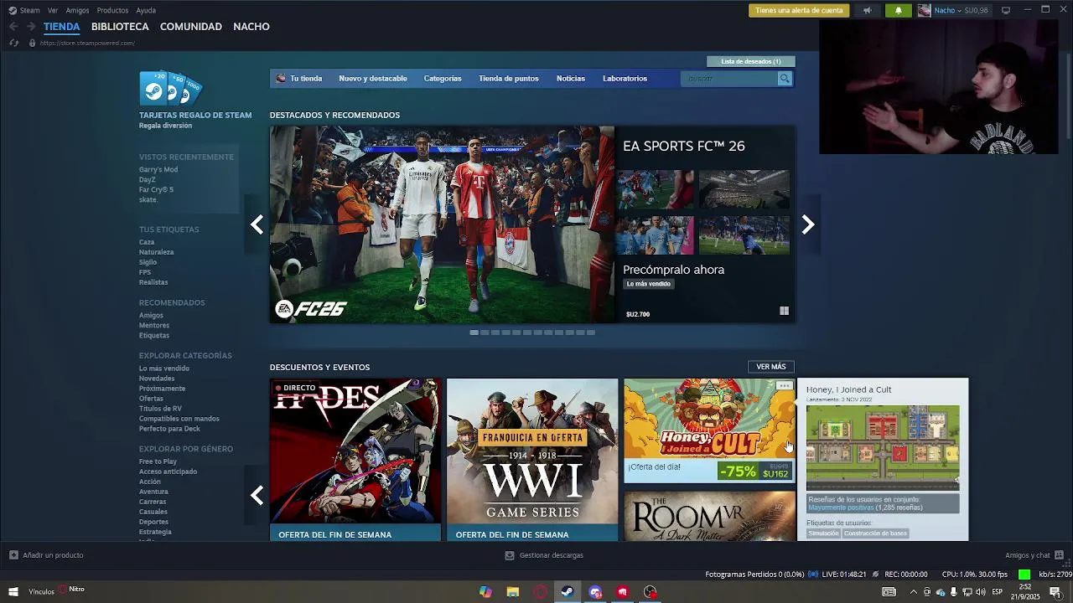Open the Hades II weekend deal card
1073x603 pixels.
[x=355, y=459]
